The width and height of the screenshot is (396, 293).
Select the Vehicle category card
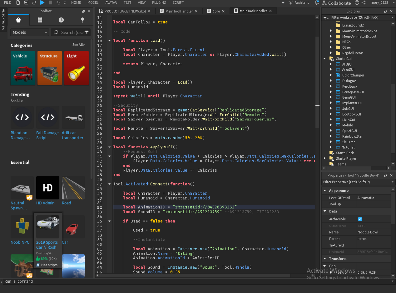coord(23,68)
